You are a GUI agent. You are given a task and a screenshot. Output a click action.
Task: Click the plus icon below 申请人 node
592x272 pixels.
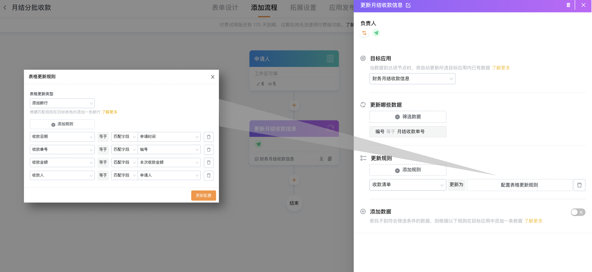pyautogui.click(x=294, y=105)
